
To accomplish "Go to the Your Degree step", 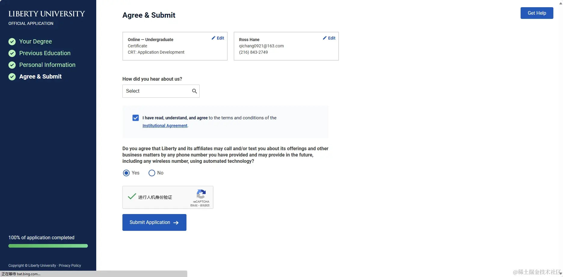I will (35, 41).
